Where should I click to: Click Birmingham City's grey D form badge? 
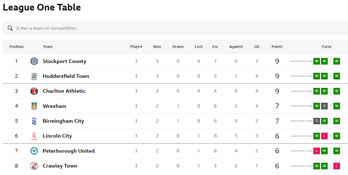pos(317,121)
